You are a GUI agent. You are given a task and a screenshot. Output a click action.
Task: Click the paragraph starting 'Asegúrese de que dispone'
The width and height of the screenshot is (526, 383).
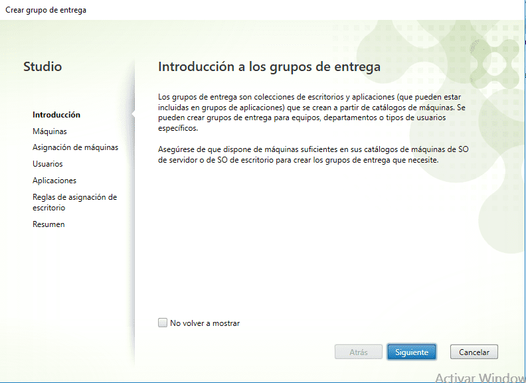coord(313,155)
